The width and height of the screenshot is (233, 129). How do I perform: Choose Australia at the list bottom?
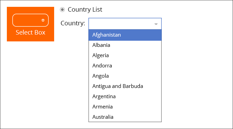(x=125, y=117)
